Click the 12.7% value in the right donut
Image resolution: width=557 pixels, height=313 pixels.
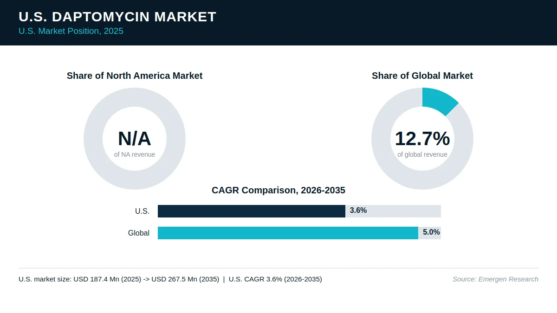pos(422,139)
